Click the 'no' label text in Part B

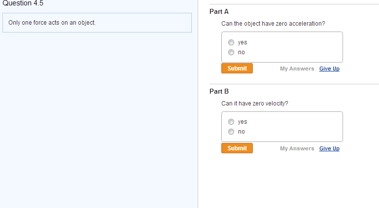[241, 132]
